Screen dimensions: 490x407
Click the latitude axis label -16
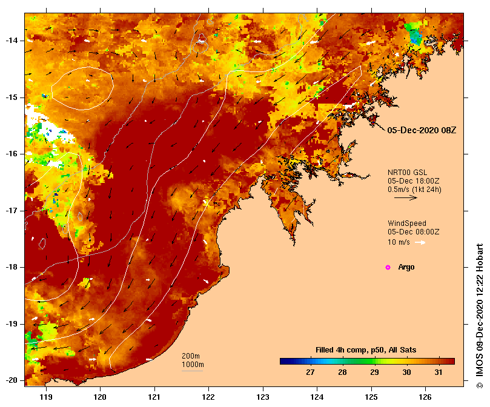tap(12, 154)
